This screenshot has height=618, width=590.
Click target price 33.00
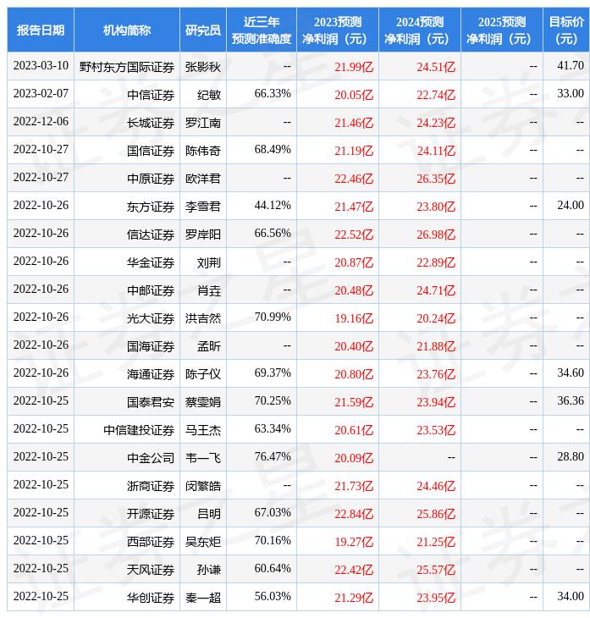click(x=571, y=93)
